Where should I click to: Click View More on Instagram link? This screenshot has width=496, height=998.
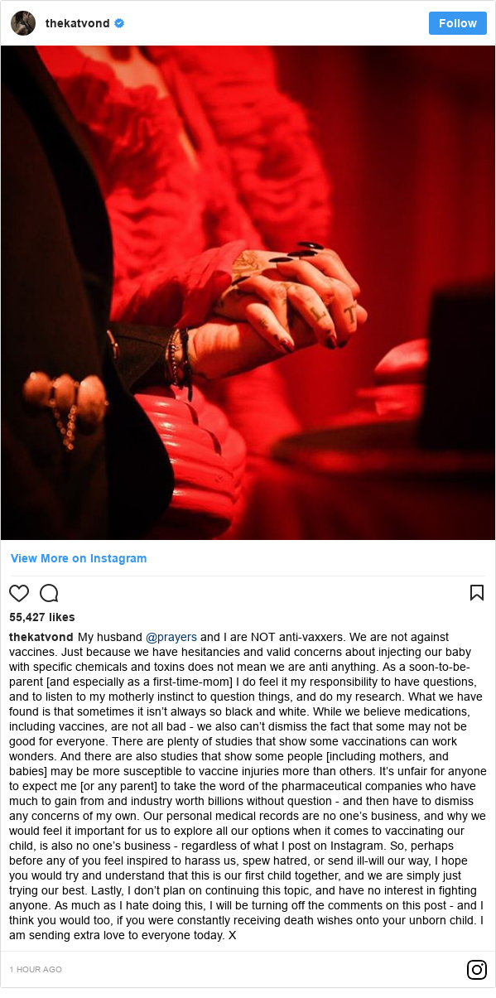[79, 558]
